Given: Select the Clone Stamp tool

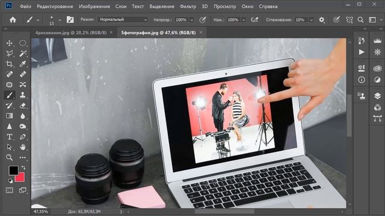Looking at the screenshot, I should tap(23, 95).
